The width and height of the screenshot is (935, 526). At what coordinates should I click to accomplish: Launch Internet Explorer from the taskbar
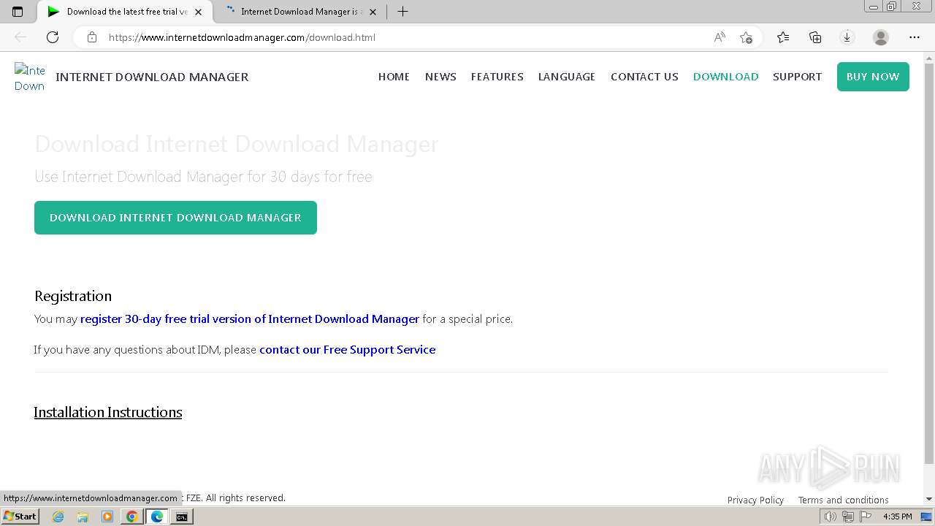pos(58,517)
